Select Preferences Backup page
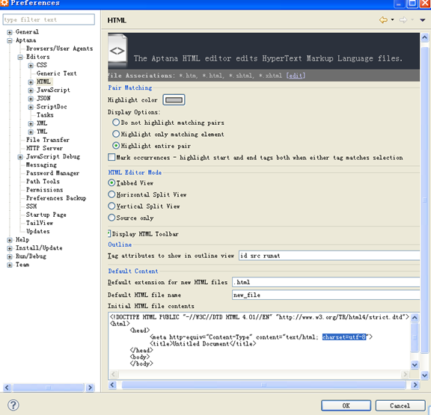This screenshot has width=431, height=415. (56, 198)
